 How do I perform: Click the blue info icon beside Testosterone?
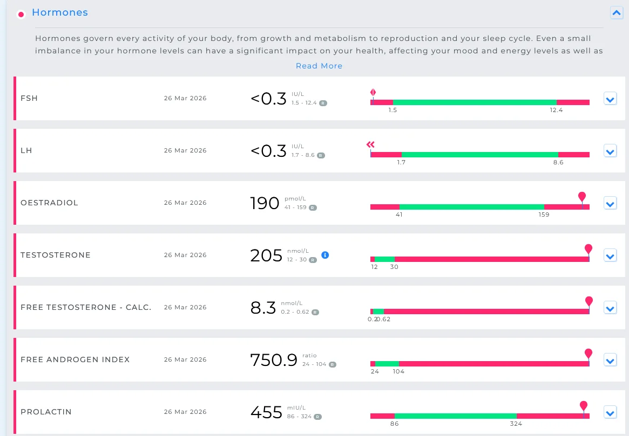pos(326,255)
